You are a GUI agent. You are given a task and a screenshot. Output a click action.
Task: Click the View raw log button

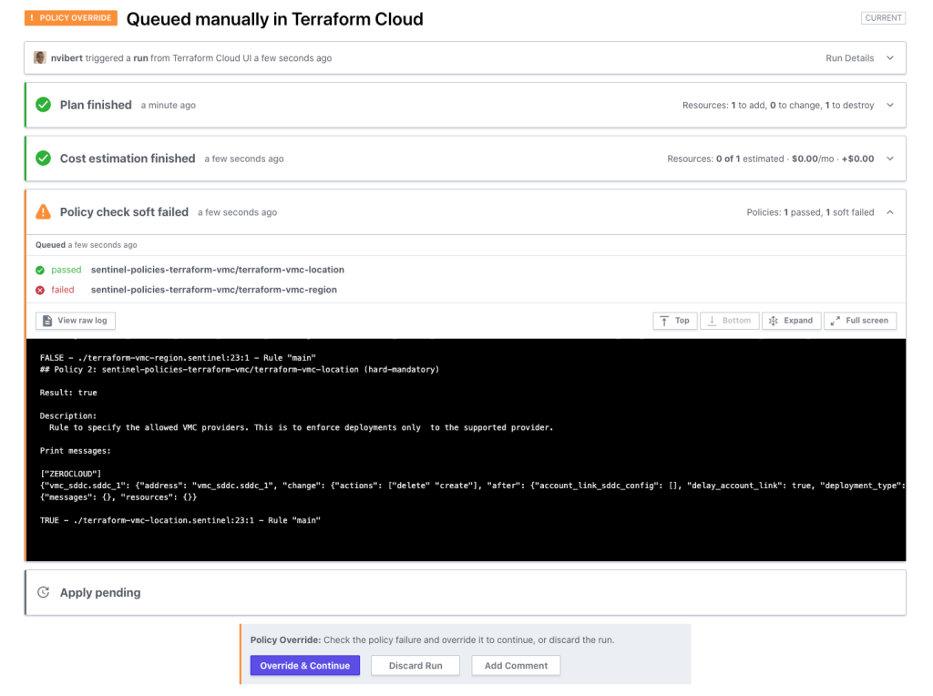(x=76, y=321)
